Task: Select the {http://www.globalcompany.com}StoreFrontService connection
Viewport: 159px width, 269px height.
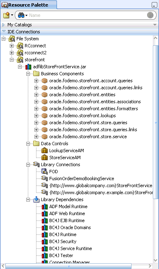Action: click(101, 186)
